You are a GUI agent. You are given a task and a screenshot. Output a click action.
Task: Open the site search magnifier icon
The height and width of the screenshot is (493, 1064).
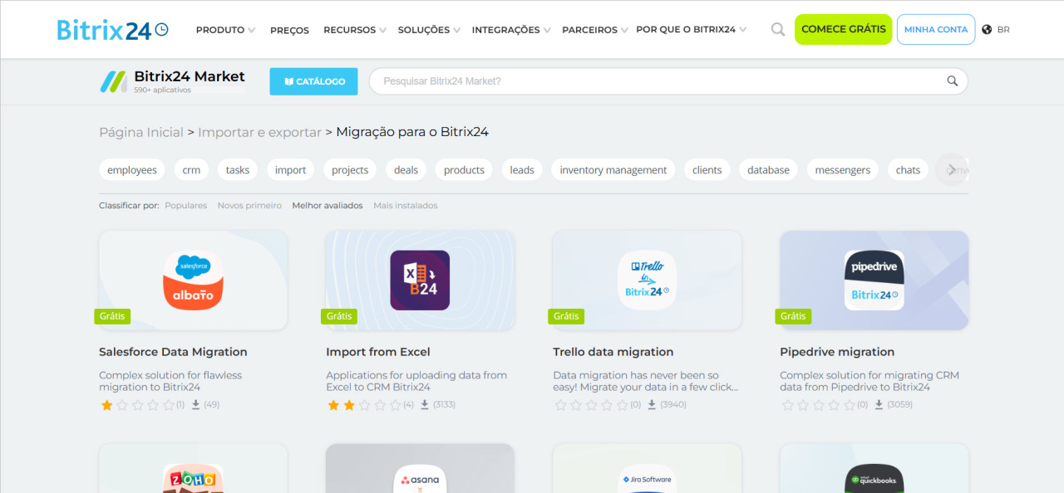778,30
